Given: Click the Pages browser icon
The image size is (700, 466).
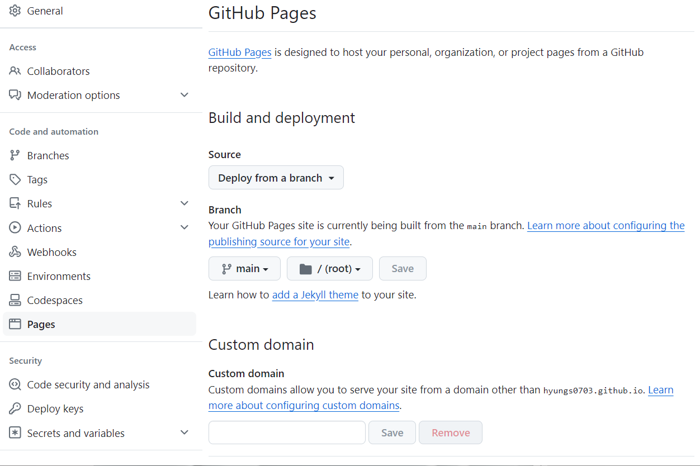Looking at the screenshot, I should pos(15,324).
